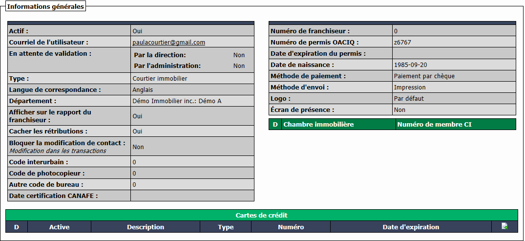Image resolution: width=525 pixels, height=241 pixels.
Task: Click the empty Date certification CANAFE field
Action: click(x=192, y=196)
